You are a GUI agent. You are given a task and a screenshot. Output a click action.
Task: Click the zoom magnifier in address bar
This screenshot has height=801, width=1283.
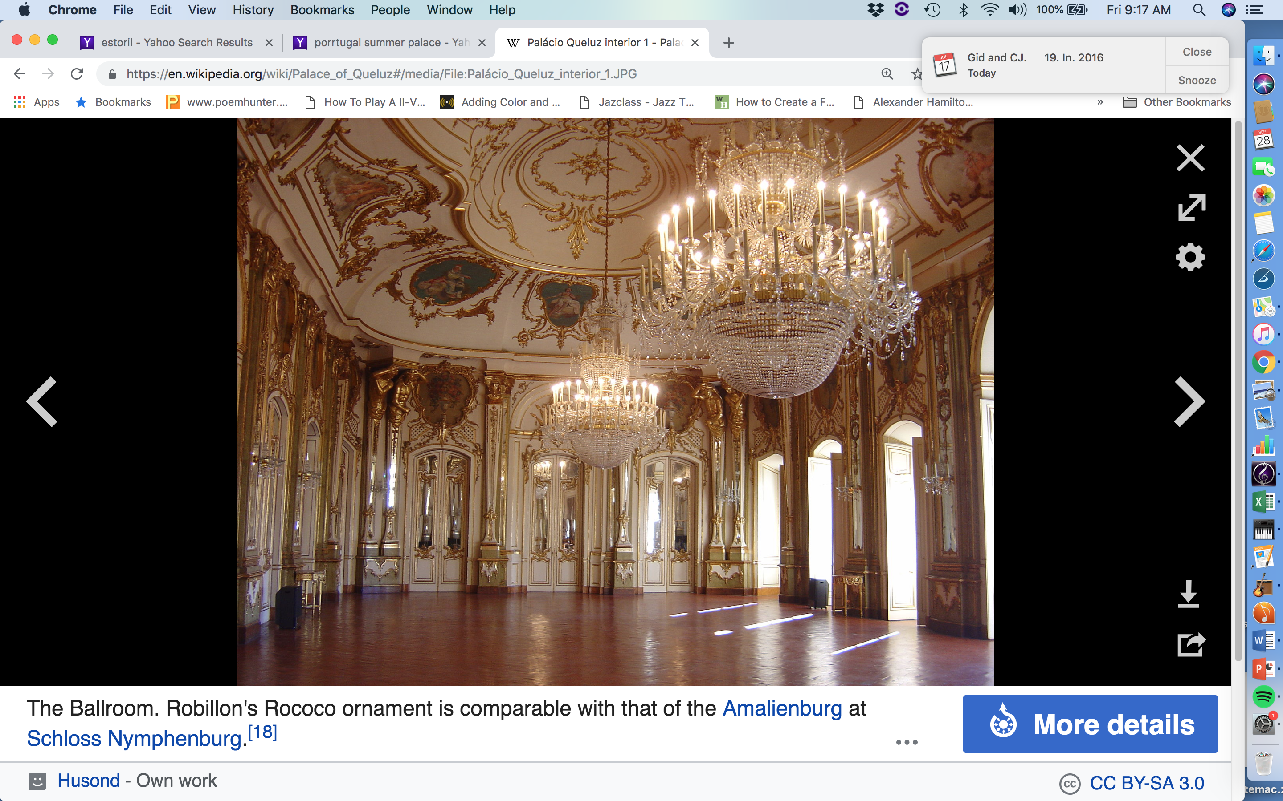pos(887,74)
